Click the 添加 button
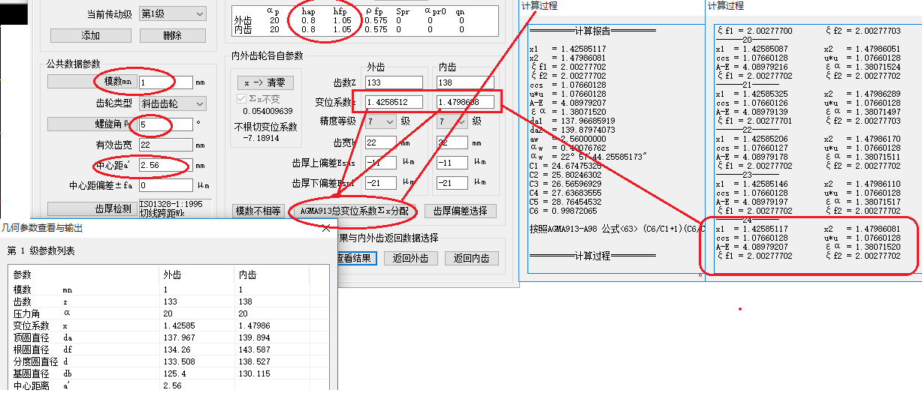This screenshot has height=393, width=922. pyautogui.click(x=90, y=35)
